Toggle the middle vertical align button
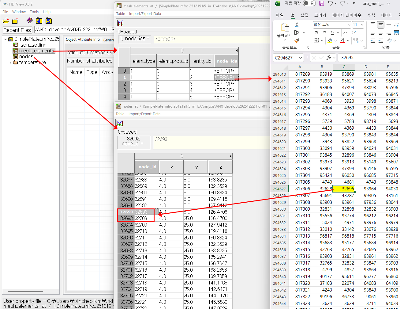 click(381, 25)
